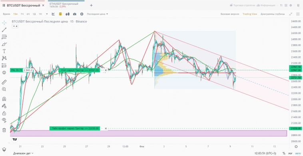Expand the indicators legend collapsed at 4
The height and width of the screenshot is (156, 303).
(15, 26)
